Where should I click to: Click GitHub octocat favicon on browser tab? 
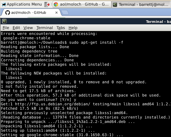point(8,13)
